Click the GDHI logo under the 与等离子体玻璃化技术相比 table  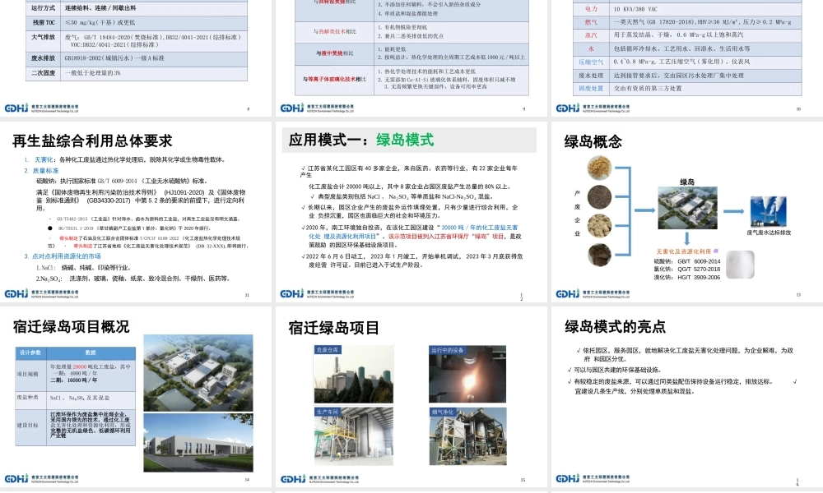292,108
